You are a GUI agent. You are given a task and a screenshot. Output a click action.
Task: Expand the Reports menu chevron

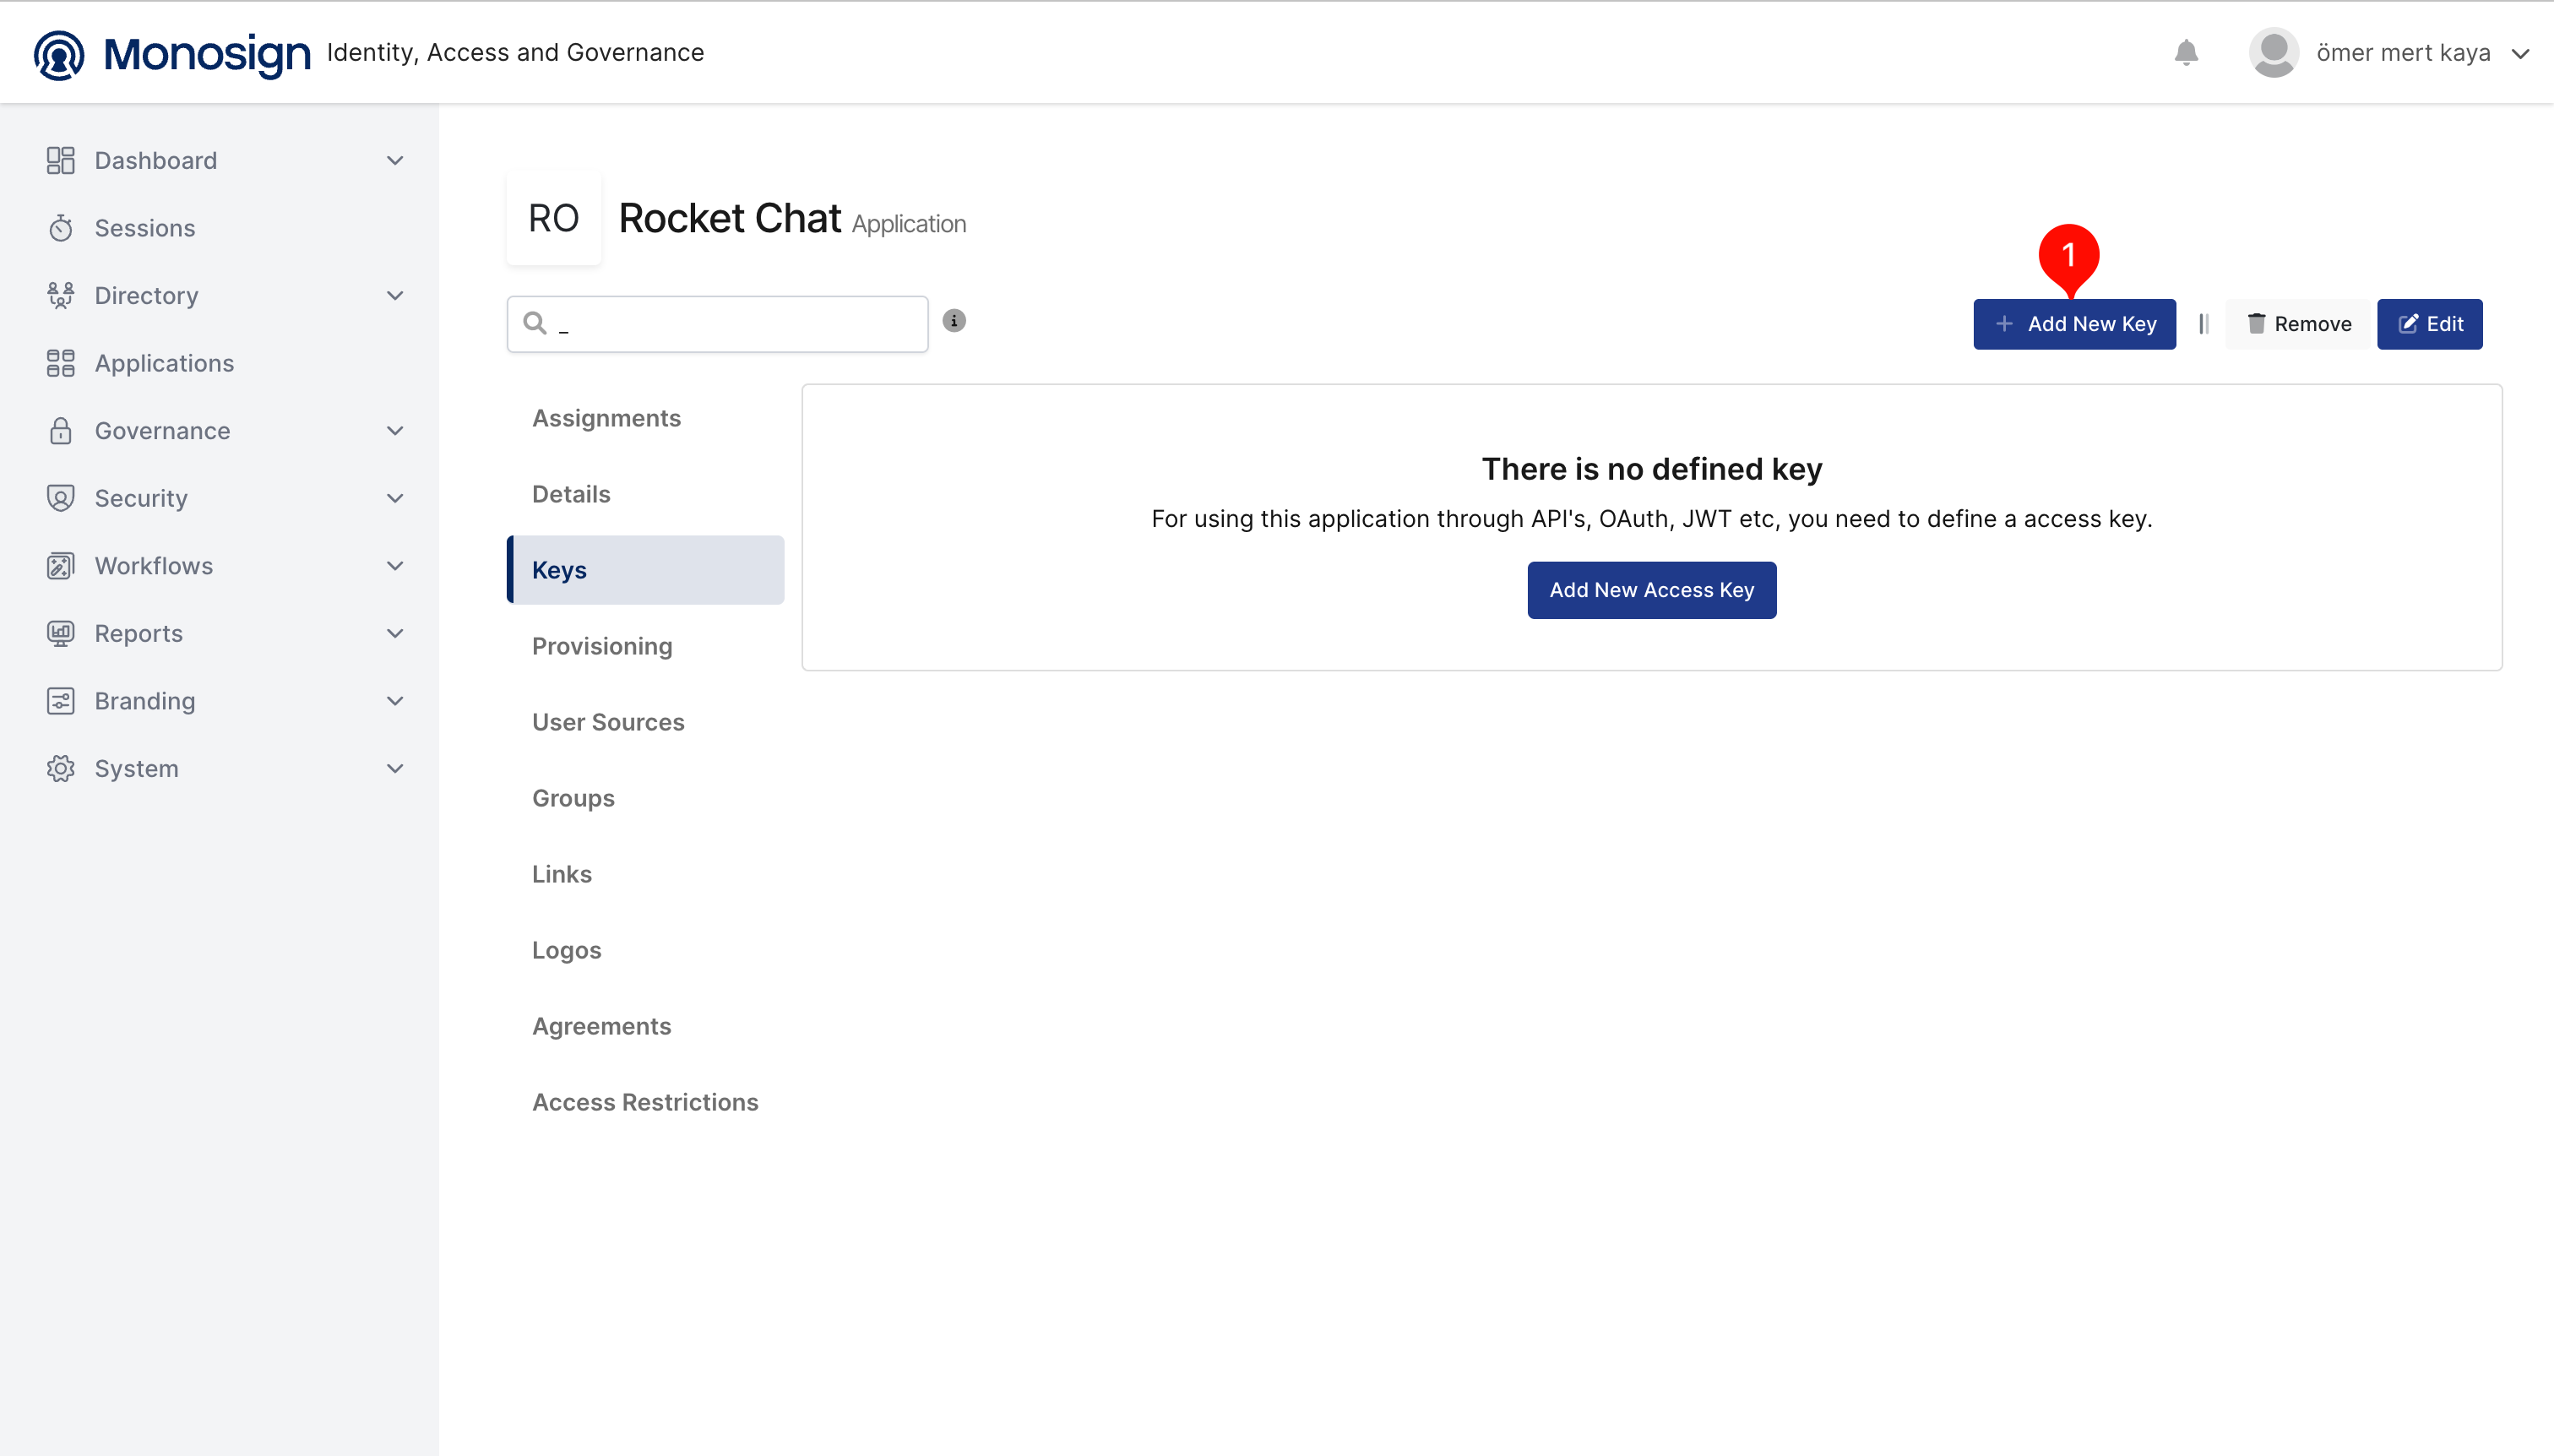pyautogui.click(x=395, y=633)
